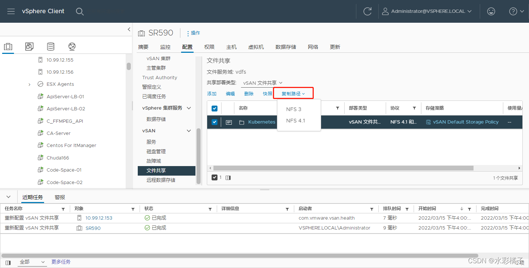Screen dimensions: 529x268
Task: Open vSAN 磁盘管理 page
Action: coord(156,151)
